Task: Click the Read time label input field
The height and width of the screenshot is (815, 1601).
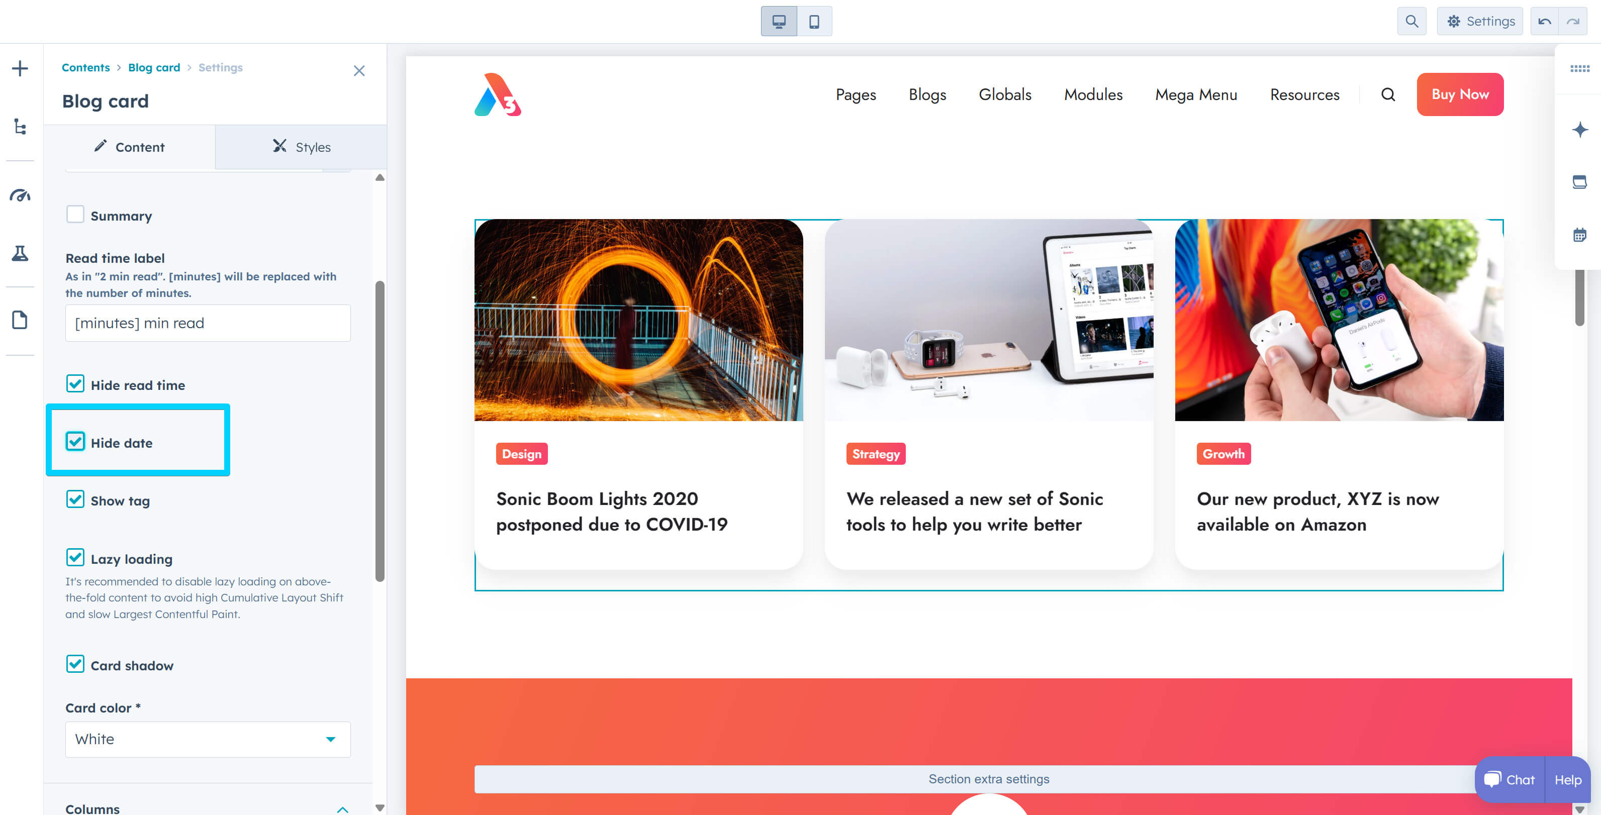Action: click(208, 323)
